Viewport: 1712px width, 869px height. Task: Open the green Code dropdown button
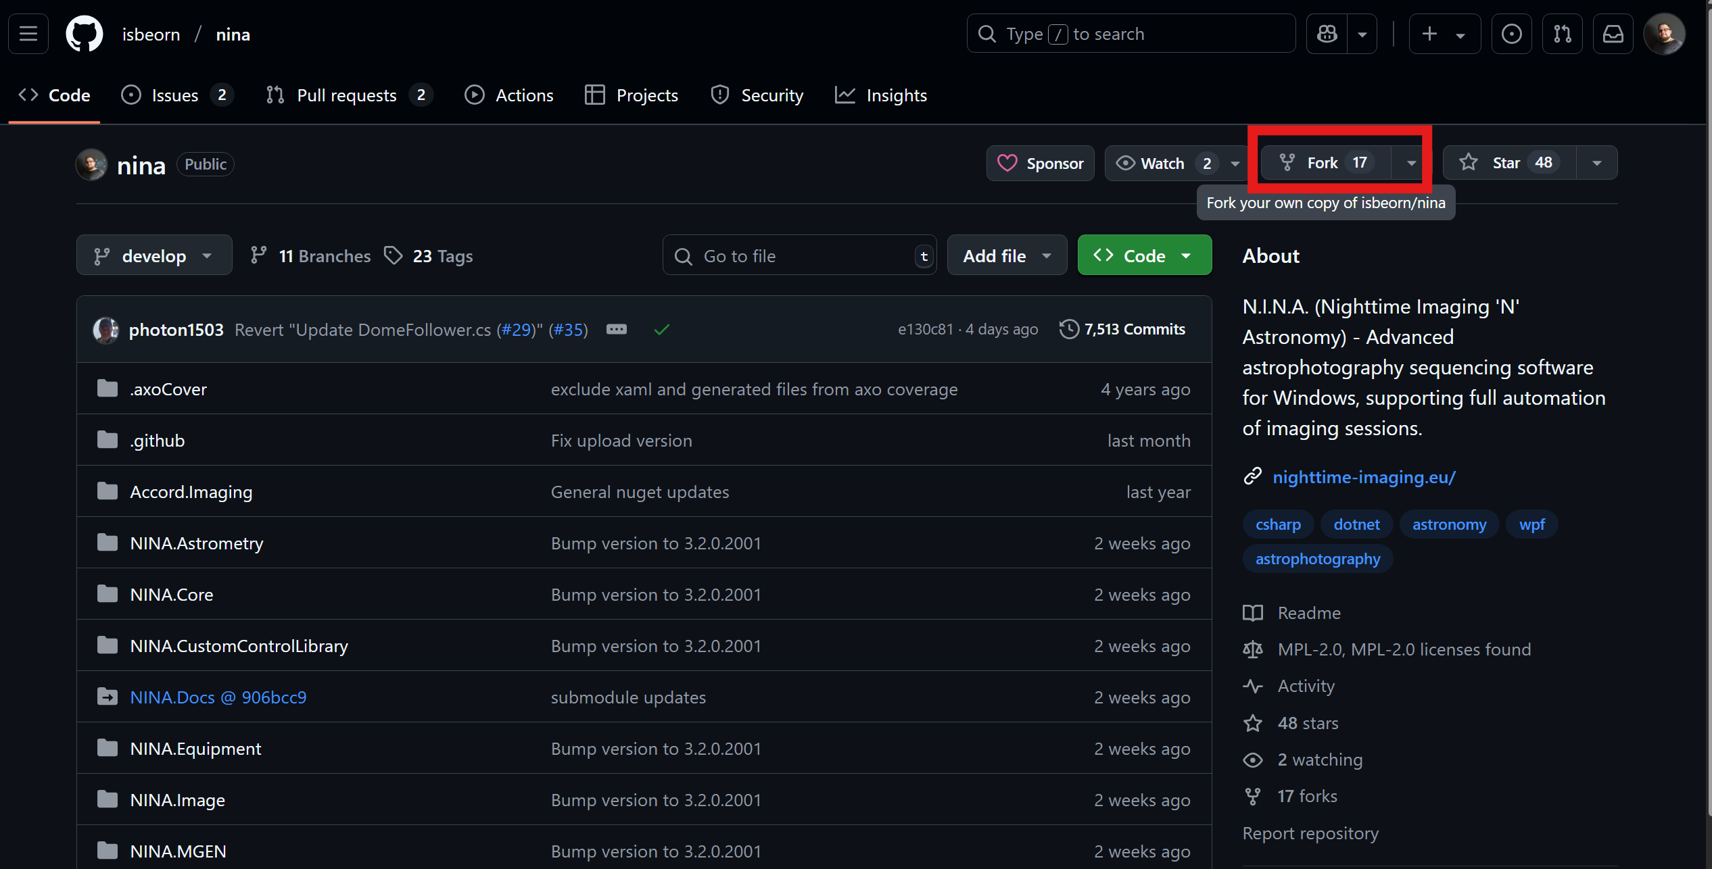tap(1144, 255)
